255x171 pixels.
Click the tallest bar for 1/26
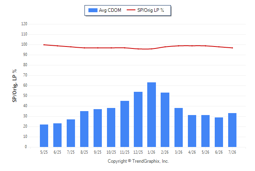point(152,115)
